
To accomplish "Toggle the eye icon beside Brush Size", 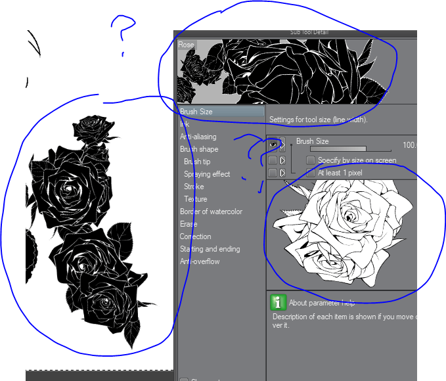I will [x=273, y=145].
